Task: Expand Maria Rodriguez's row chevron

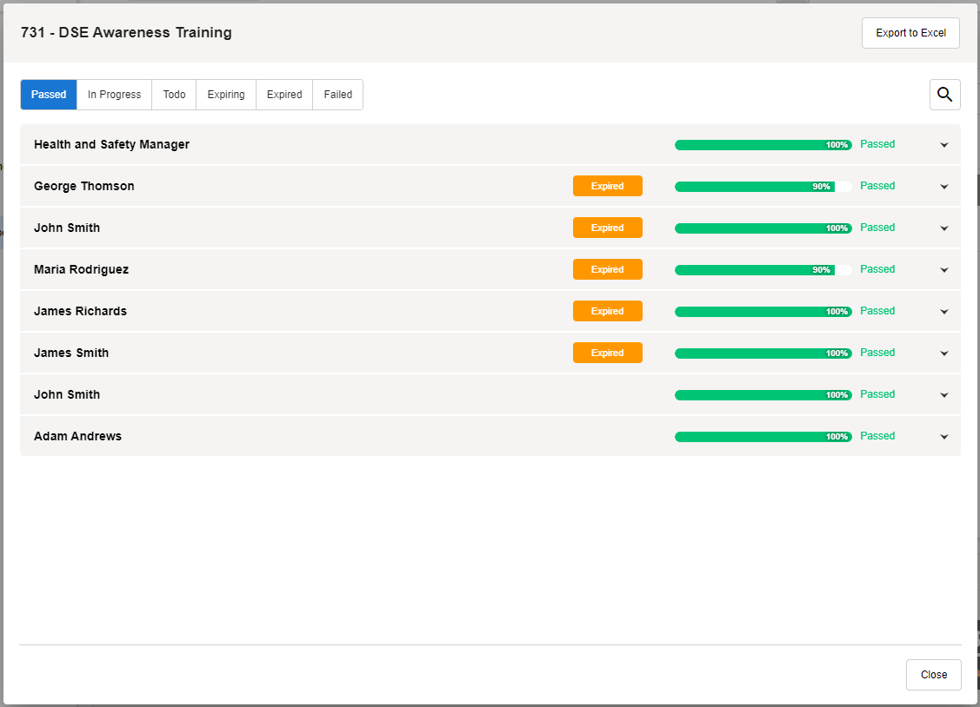Action: 943,270
